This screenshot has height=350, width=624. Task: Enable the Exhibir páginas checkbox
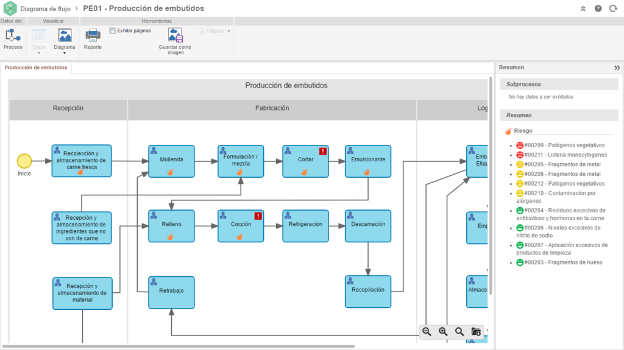point(112,30)
